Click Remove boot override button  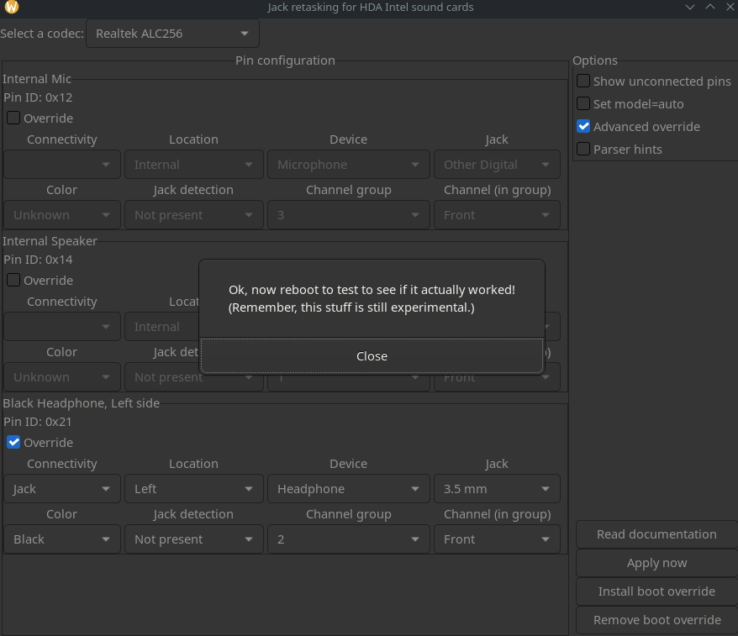[656, 620]
